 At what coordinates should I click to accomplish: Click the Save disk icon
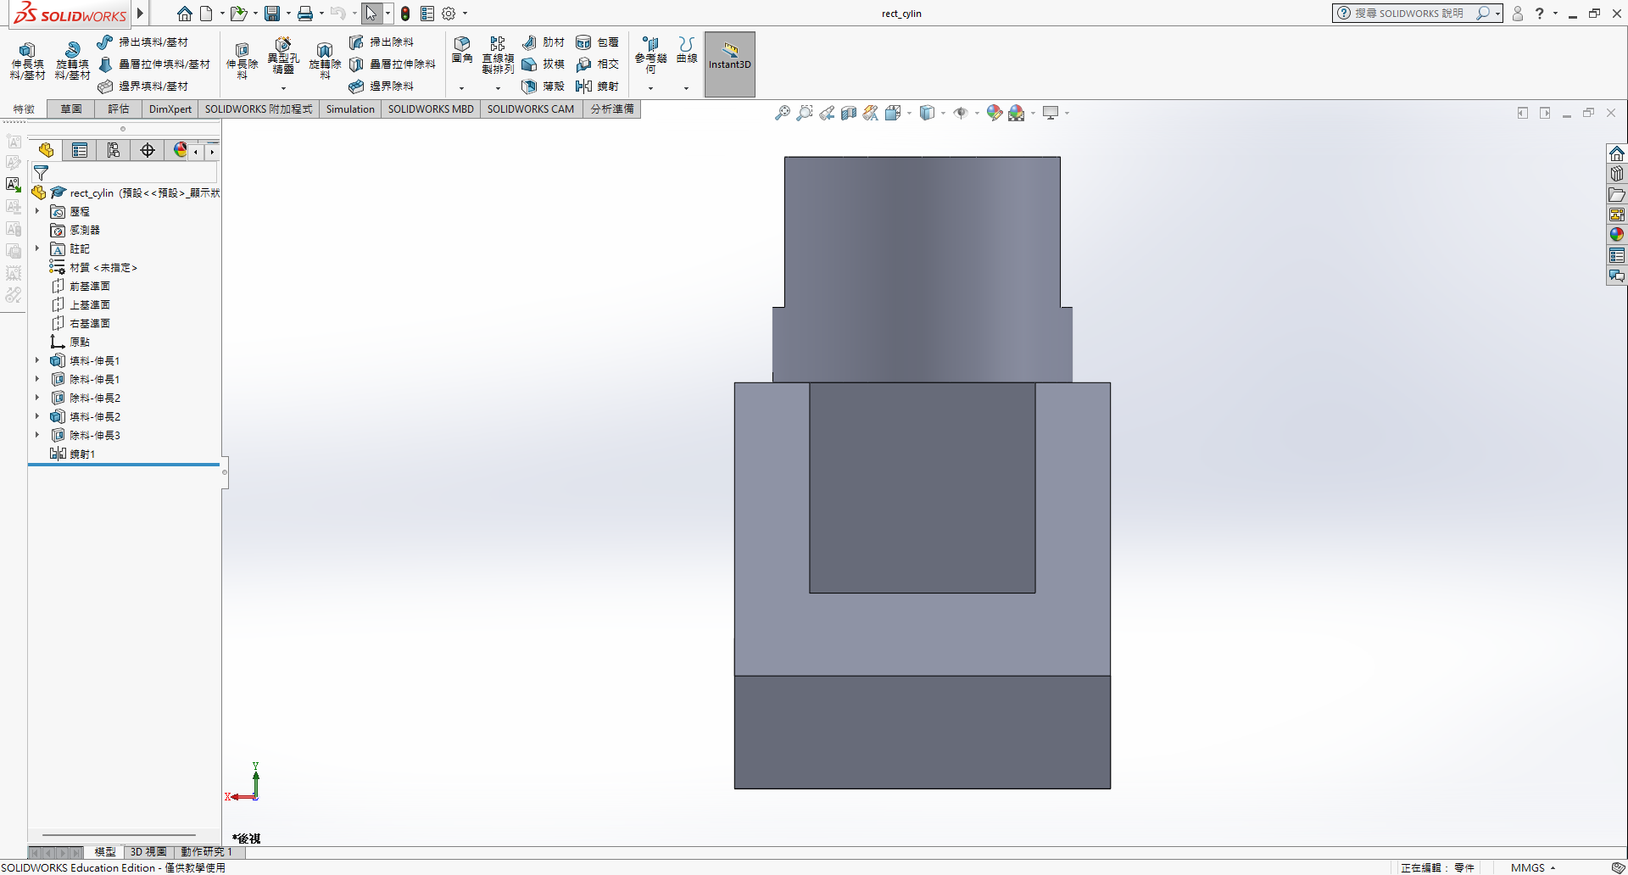272,14
